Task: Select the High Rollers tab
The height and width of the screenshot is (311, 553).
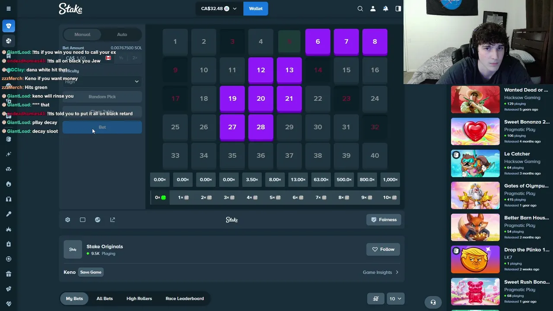Action: [139, 298]
